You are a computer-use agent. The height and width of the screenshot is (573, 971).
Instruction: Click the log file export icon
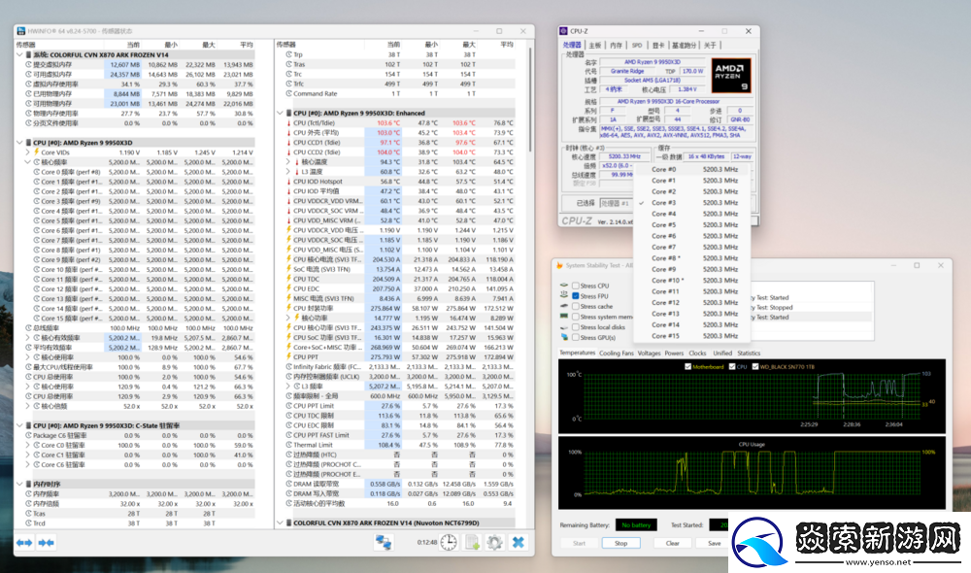tap(472, 543)
